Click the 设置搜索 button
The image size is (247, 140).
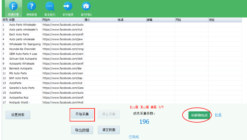pos(18,115)
